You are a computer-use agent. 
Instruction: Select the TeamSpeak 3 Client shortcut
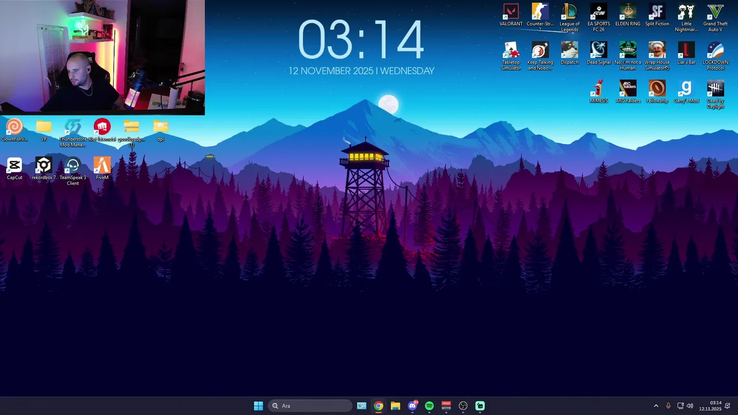pos(73,172)
